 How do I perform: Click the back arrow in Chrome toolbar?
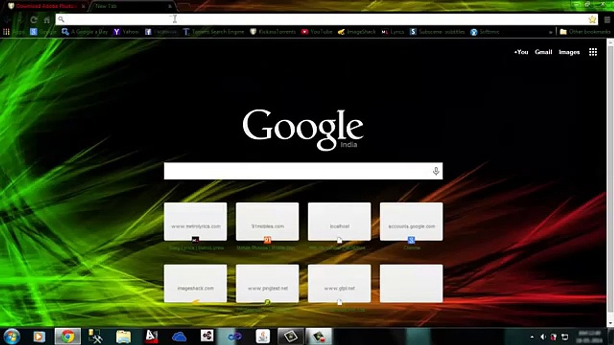(8, 20)
